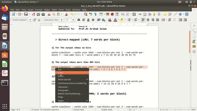The height and width of the screenshot is (111, 197).
Task: Open Paragraph... from the context menu
Action: point(72,90)
